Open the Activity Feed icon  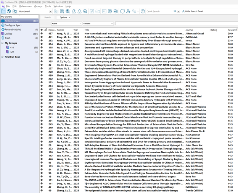[x=134, y=11]
